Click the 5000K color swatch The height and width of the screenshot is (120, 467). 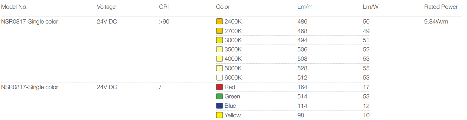click(x=219, y=68)
